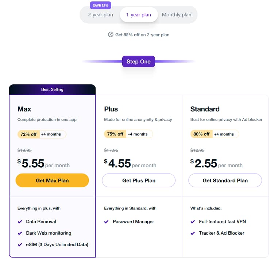Click the checkmark beside Data Removal
Screen dimensions: 274x259
[x=20, y=222]
